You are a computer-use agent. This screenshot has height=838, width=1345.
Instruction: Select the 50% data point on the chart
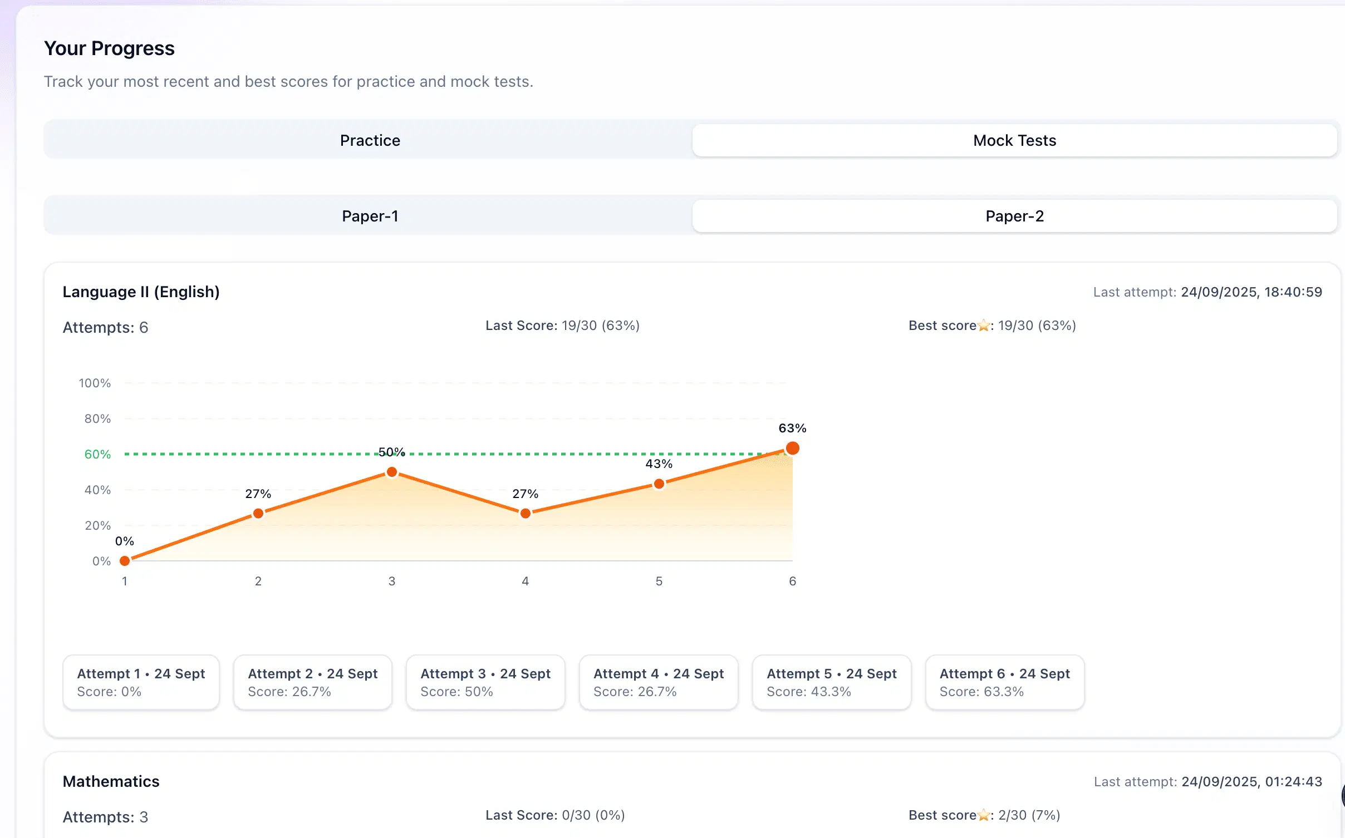[x=392, y=472]
